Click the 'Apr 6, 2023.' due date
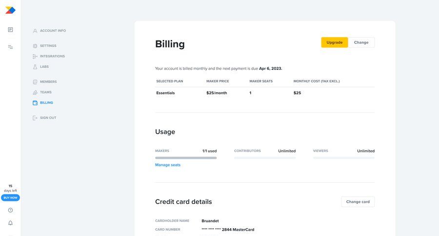The image size is (439, 236). tap(270, 68)
